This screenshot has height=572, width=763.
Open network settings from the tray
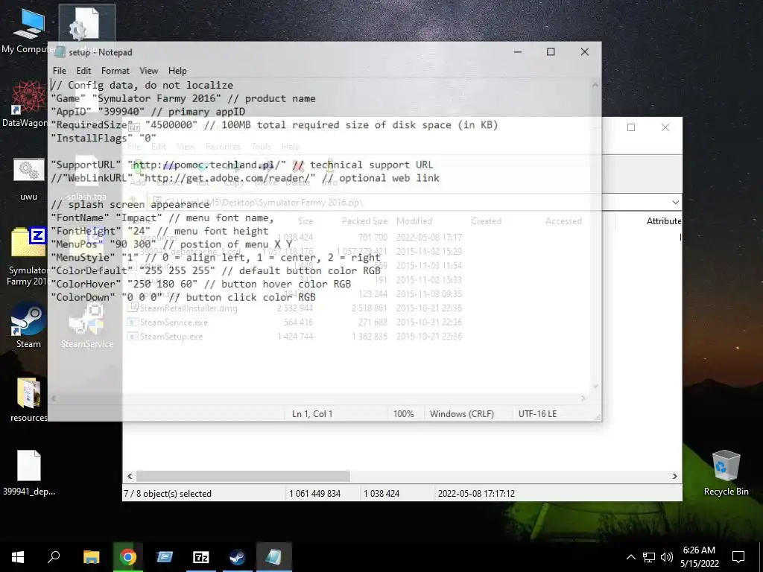pos(649,557)
